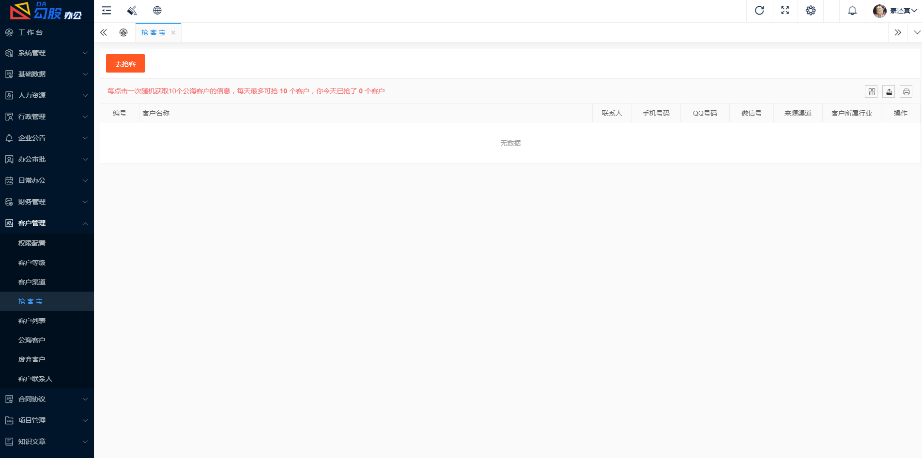
Task: Click the 手机号码 column header
Action: click(x=656, y=113)
